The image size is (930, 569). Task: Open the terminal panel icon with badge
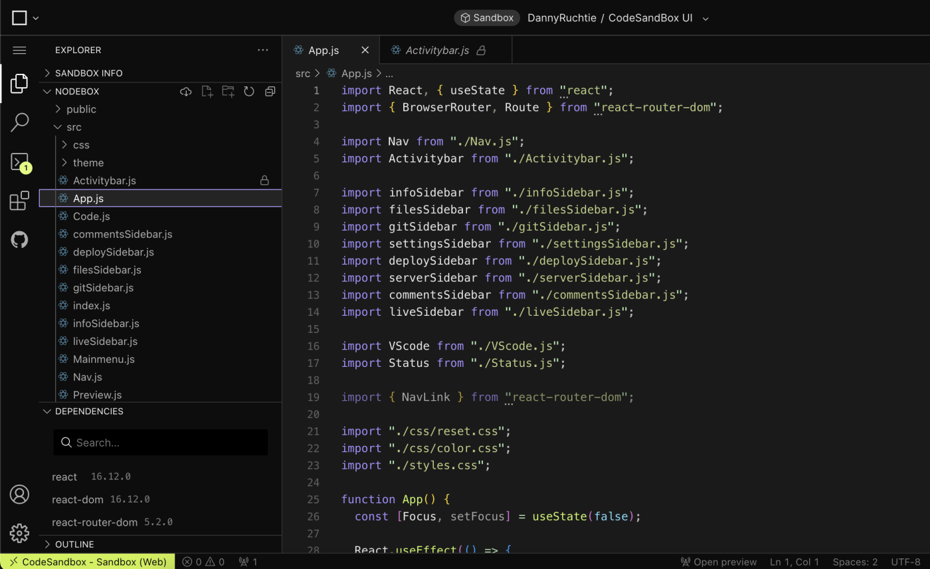click(19, 162)
